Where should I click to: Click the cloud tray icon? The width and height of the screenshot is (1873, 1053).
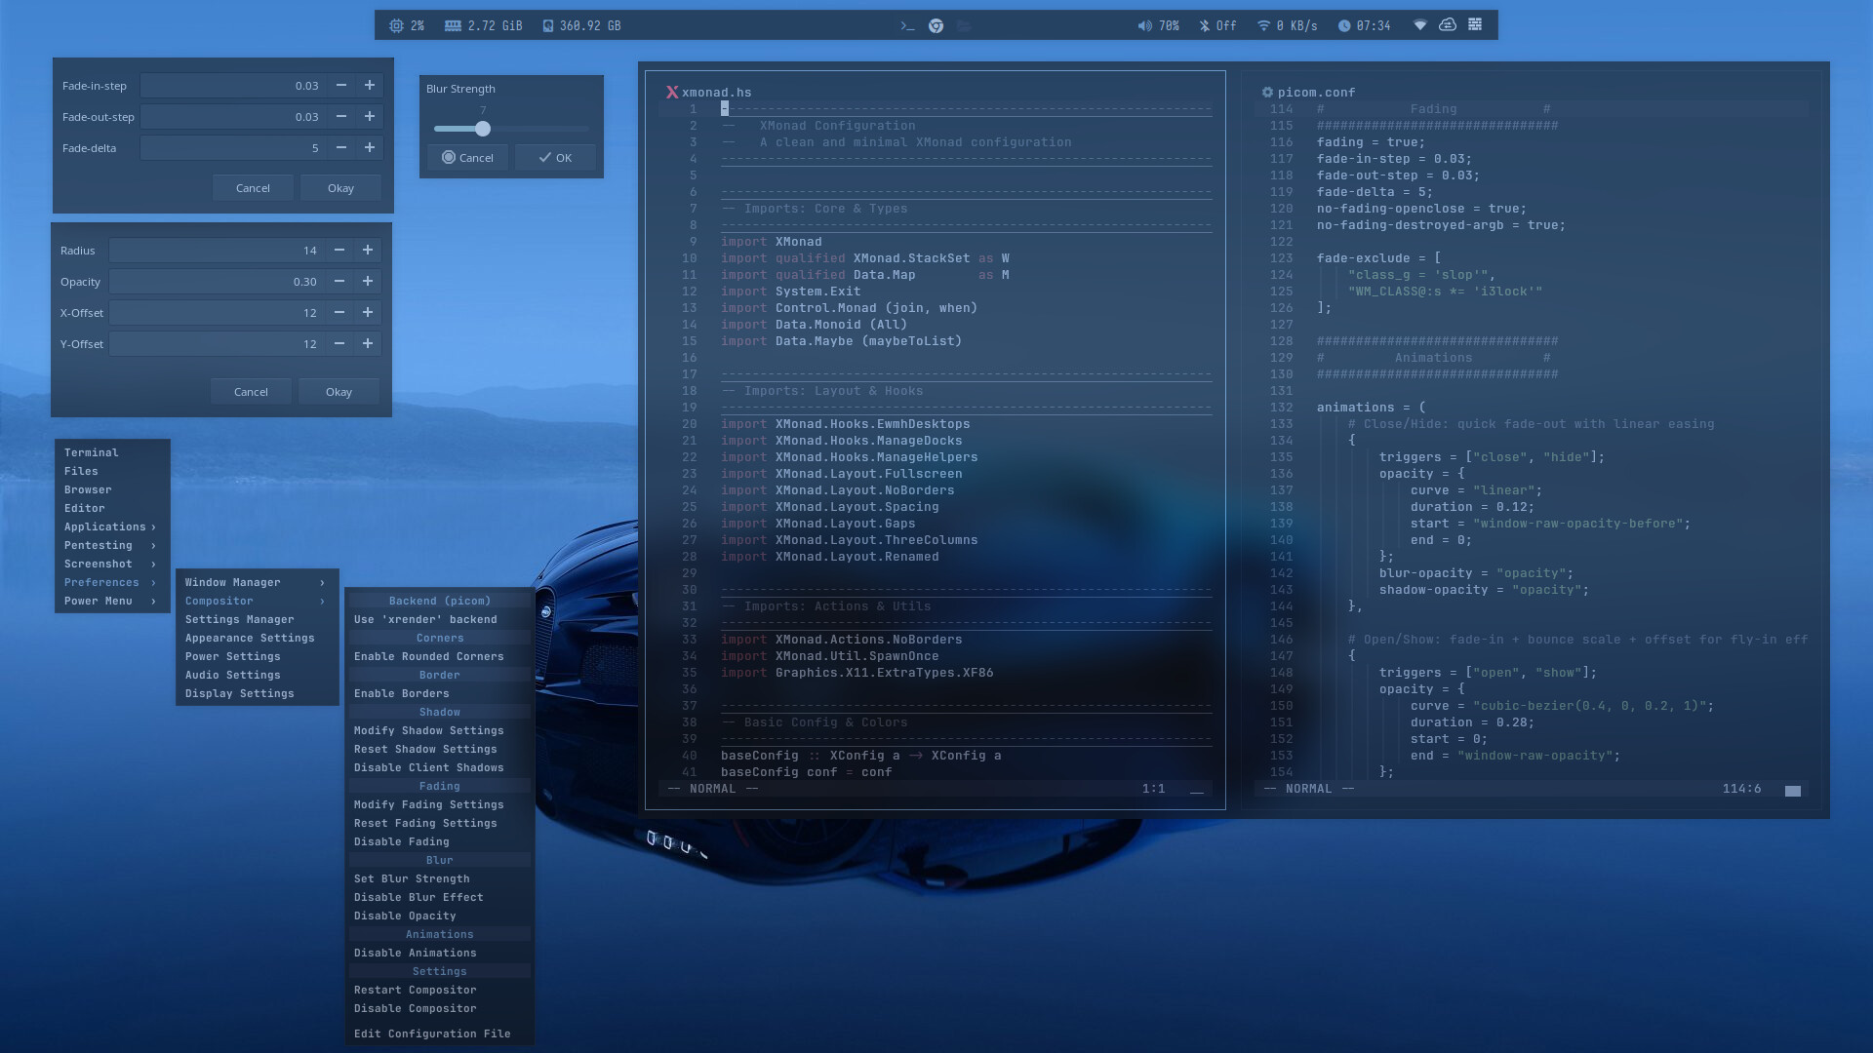pos(1448,25)
